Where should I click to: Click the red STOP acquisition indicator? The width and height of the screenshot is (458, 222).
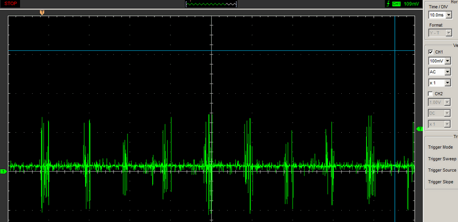10,4
